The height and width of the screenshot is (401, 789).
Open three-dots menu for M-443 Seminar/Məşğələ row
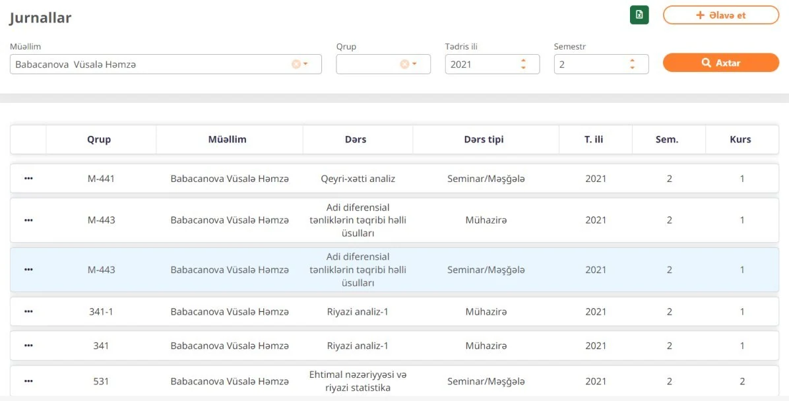[28, 269]
